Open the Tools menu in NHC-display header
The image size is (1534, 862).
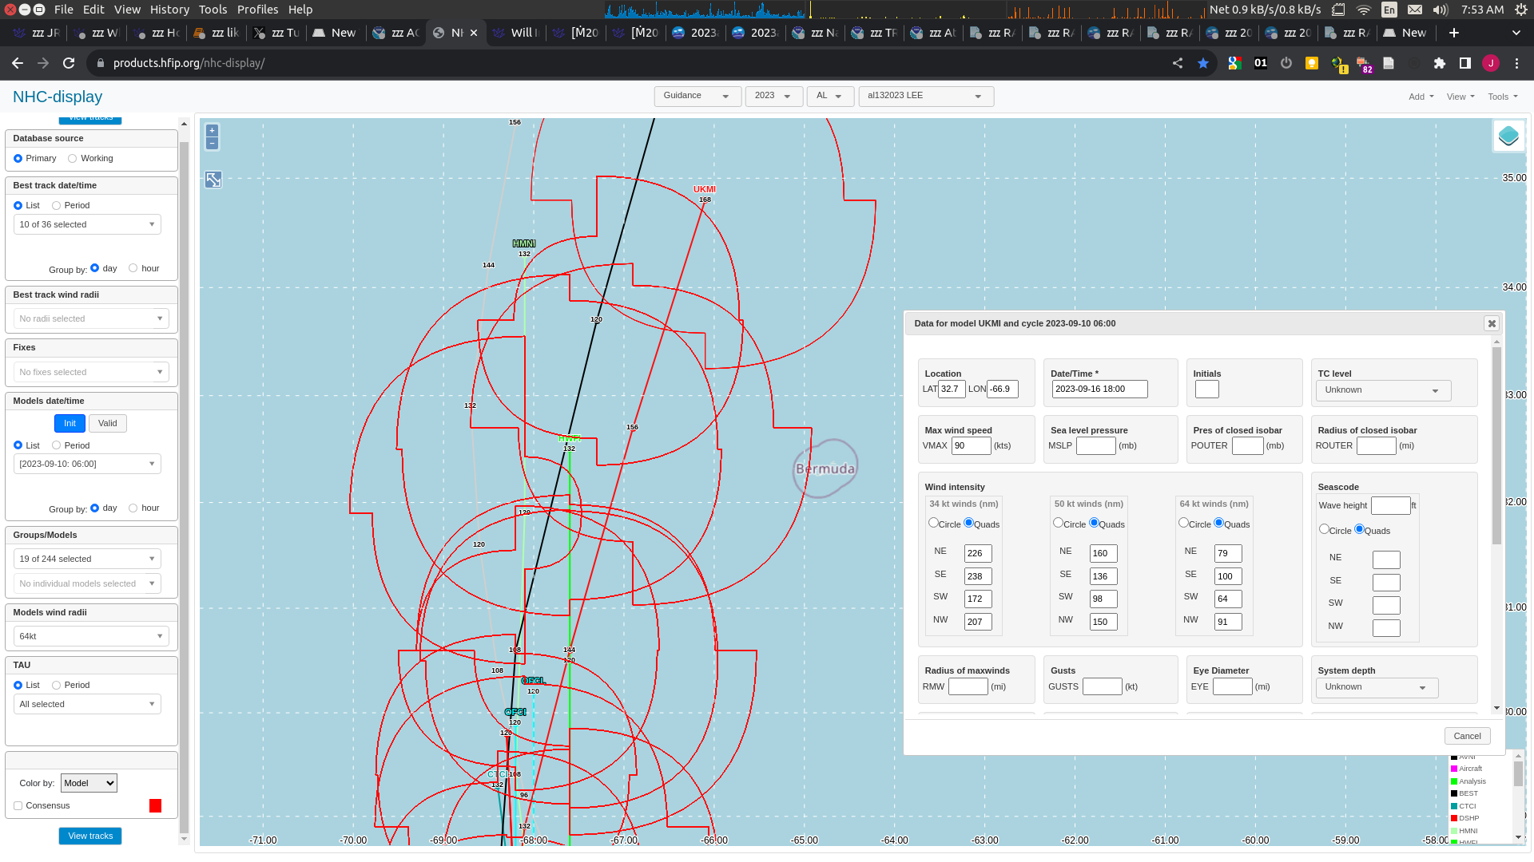[1502, 97]
